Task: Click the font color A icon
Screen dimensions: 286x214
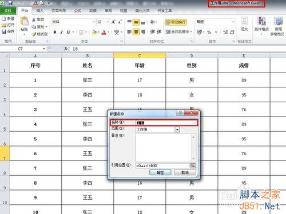Action: pos(104,33)
